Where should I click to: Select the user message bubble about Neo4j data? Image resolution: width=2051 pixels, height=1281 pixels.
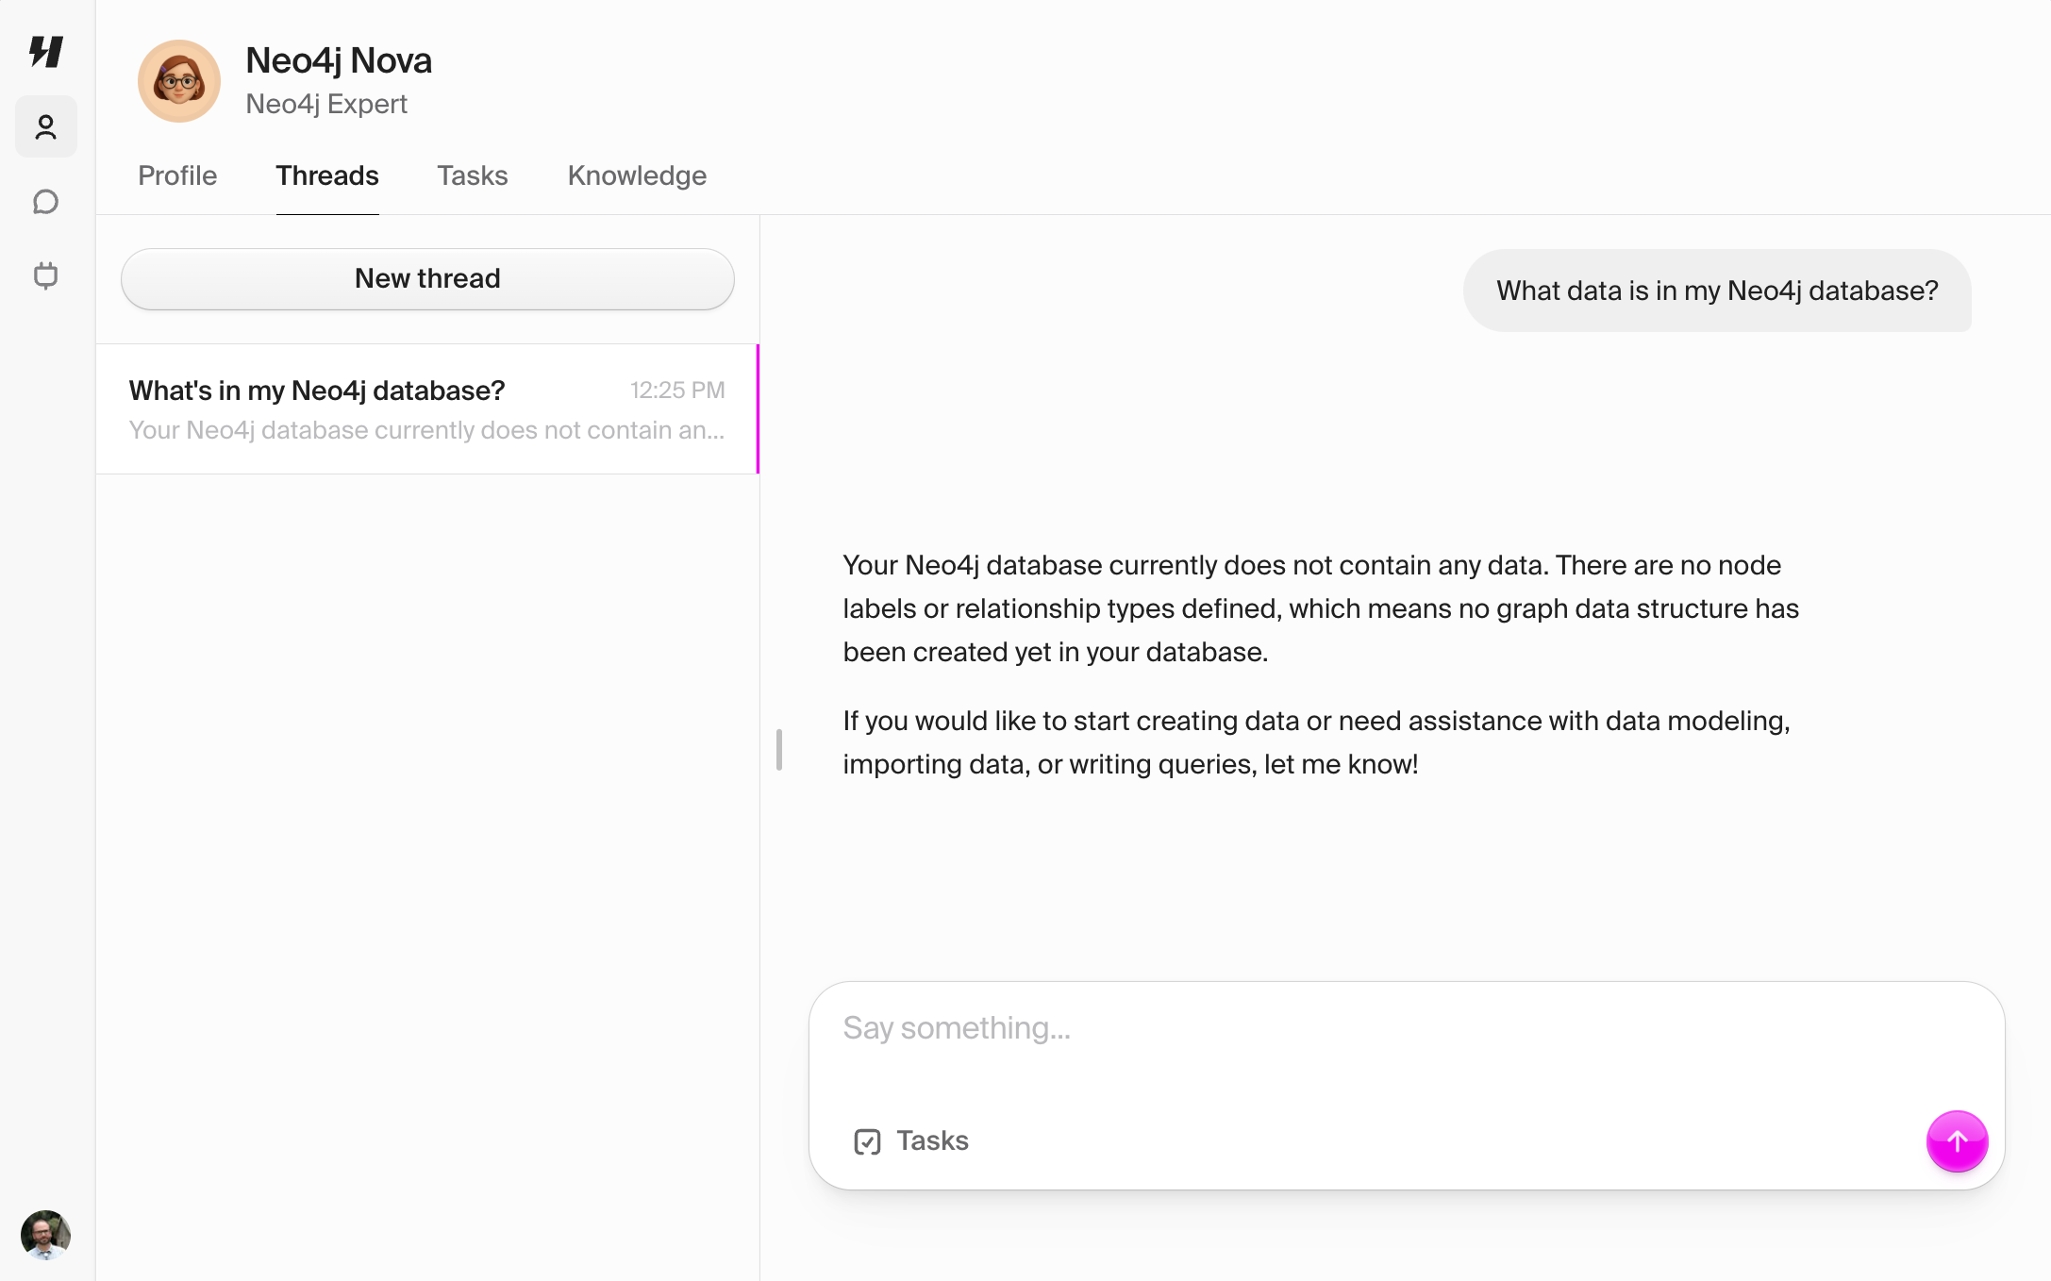tap(1717, 291)
